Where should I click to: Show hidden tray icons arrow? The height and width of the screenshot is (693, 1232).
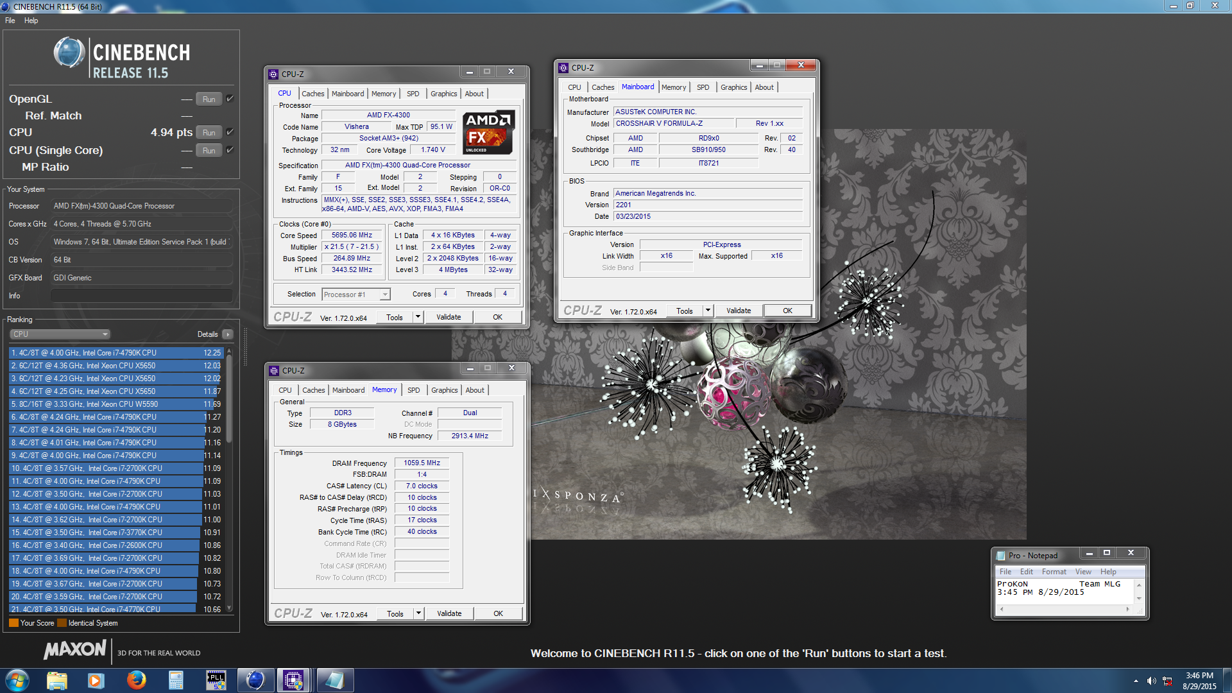1136,681
